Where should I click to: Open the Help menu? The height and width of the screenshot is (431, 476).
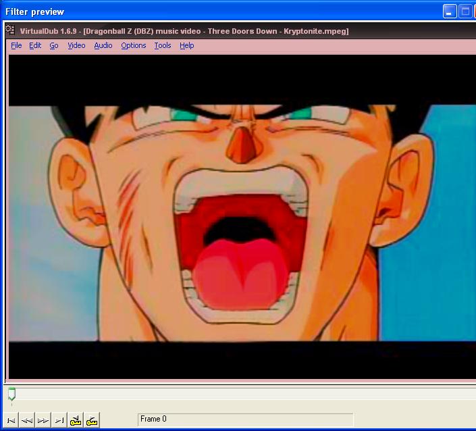[x=186, y=45]
